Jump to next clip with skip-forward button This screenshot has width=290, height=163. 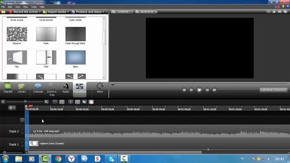coord(214,90)
